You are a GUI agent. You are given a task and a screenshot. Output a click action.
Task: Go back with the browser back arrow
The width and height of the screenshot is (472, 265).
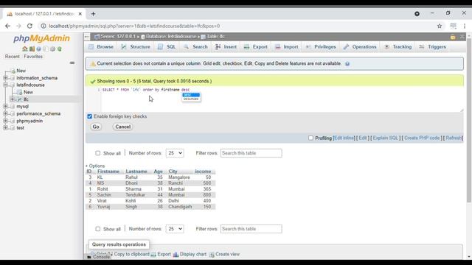pyautogui.click(x=7, y=26)
